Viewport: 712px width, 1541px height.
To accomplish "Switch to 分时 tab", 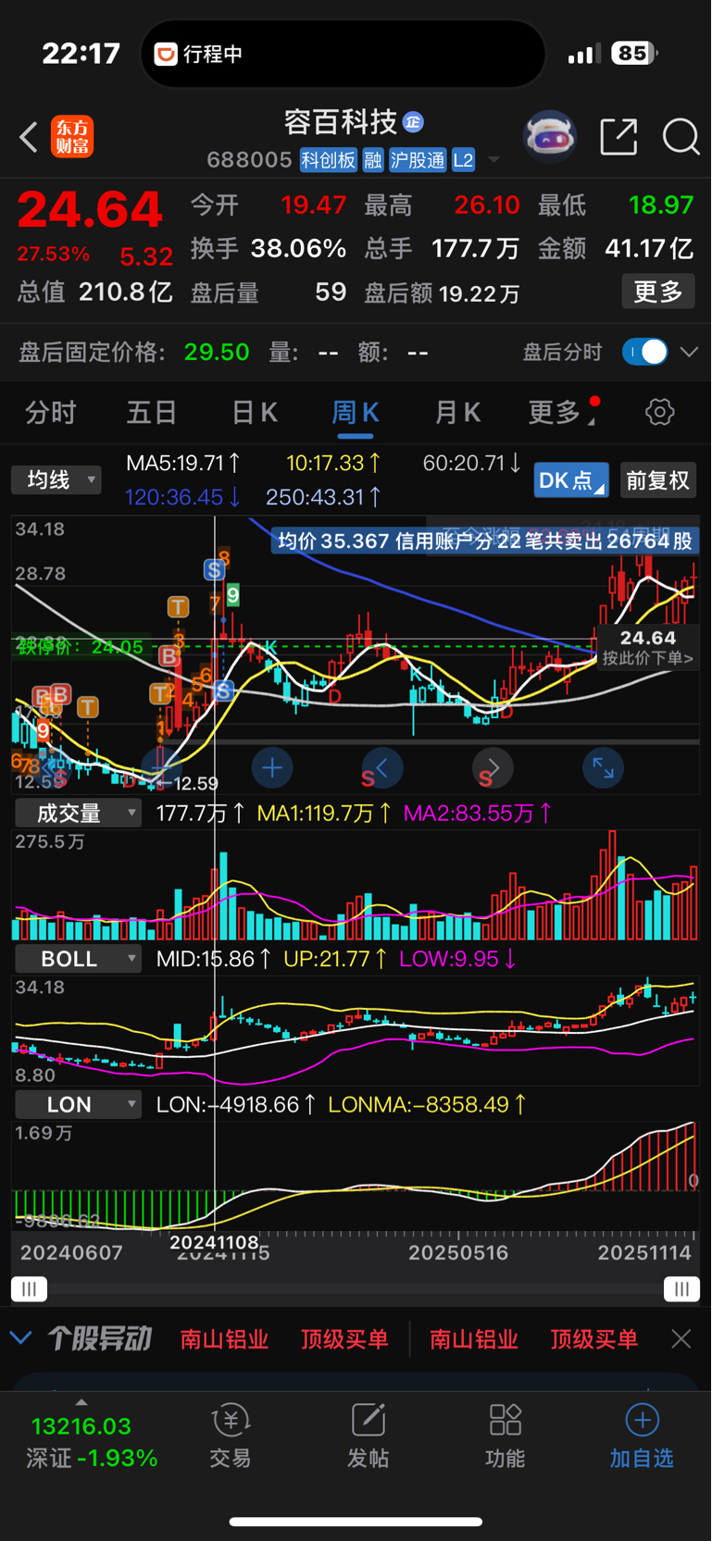I will pos(50,412).
